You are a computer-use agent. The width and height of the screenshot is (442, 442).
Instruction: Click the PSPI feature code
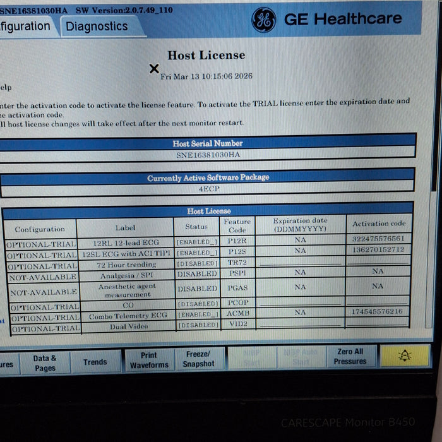click(x=237, y=273)
